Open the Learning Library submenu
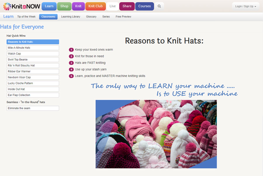The height and width of the screenshot is (176, 263). 71,17
